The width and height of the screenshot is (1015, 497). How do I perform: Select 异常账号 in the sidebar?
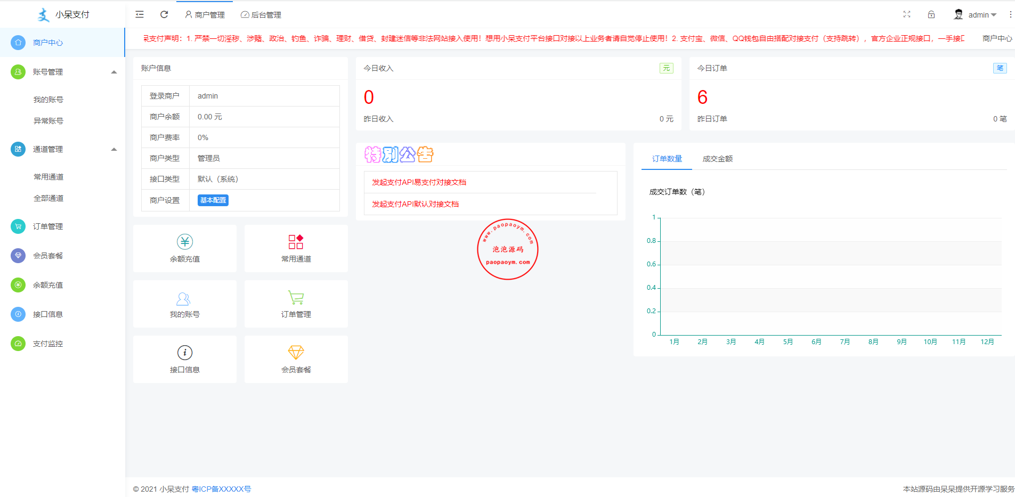pos(48,121)
